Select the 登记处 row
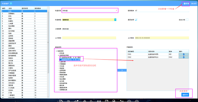Screen dimensions: 198x102 tap(24, 63)
